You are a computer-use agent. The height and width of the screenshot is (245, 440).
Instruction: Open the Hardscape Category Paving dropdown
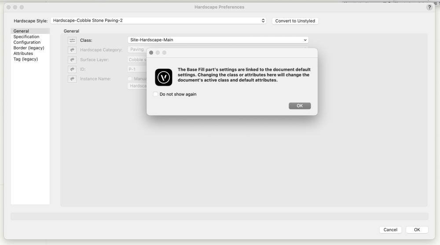click(137, 49)
